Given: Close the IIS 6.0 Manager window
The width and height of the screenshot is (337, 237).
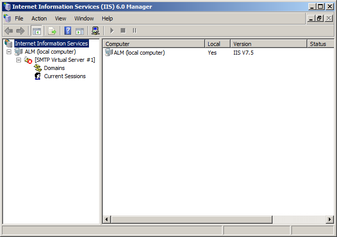Looking at the screenshot, I should [330, 7].
